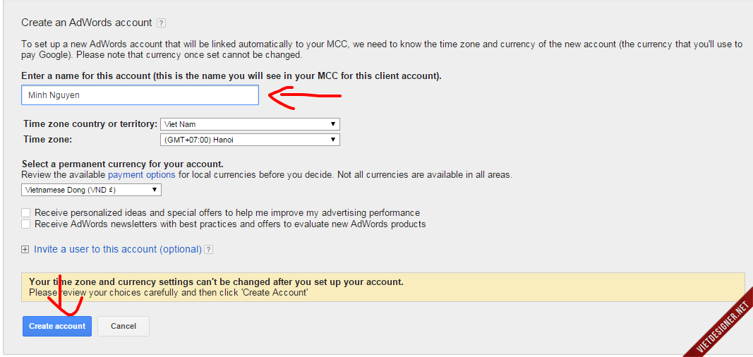Open the permanent currency dropdown
This screenshot has width=753, height=357.
tap(91, 190)
